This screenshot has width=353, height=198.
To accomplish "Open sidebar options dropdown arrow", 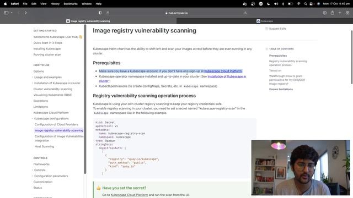I will tap(12, 13).
